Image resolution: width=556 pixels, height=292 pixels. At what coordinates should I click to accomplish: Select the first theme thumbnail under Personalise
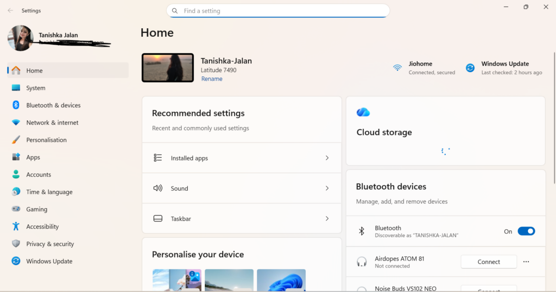tap(177, 280)
